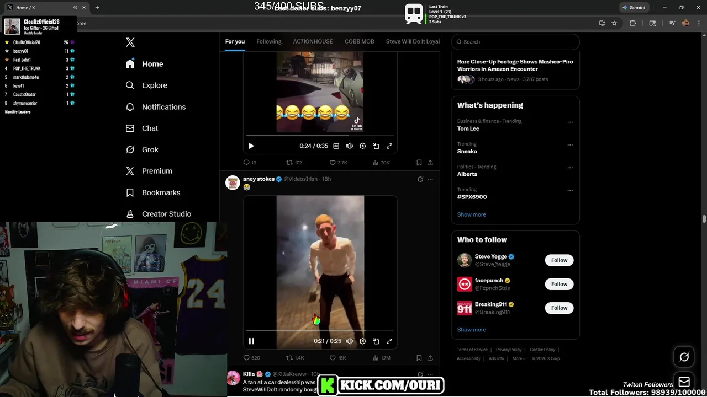Screen dimensions: 707x397
Task: Switch to AC7IONHOUSE tab
Action: [x=313, y=41]
